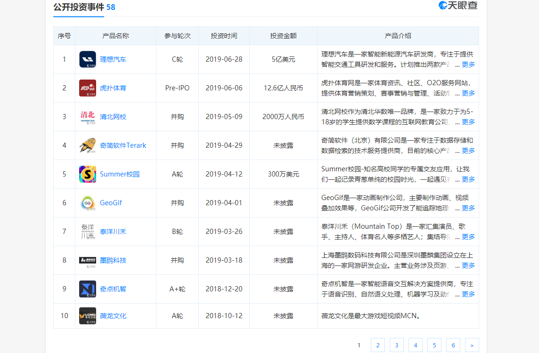Click the 奇简软件Terark logo icon
539x353 pixels.
click(88, 145)
